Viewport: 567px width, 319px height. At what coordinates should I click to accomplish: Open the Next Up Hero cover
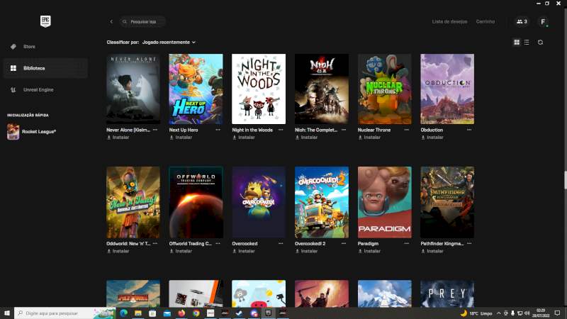pos(196,89)
